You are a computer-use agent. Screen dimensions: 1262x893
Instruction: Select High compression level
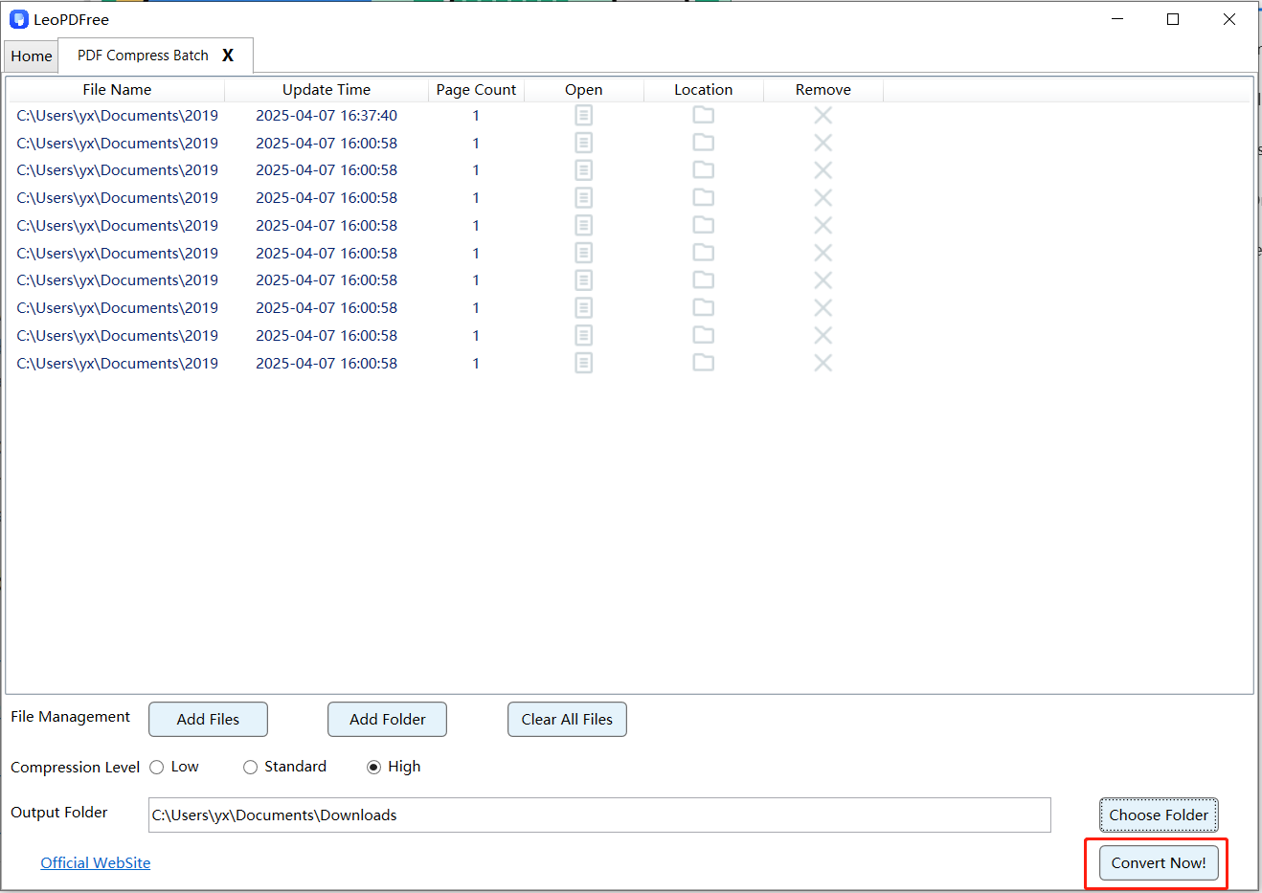pyautogui.click(x=374, y=768)
